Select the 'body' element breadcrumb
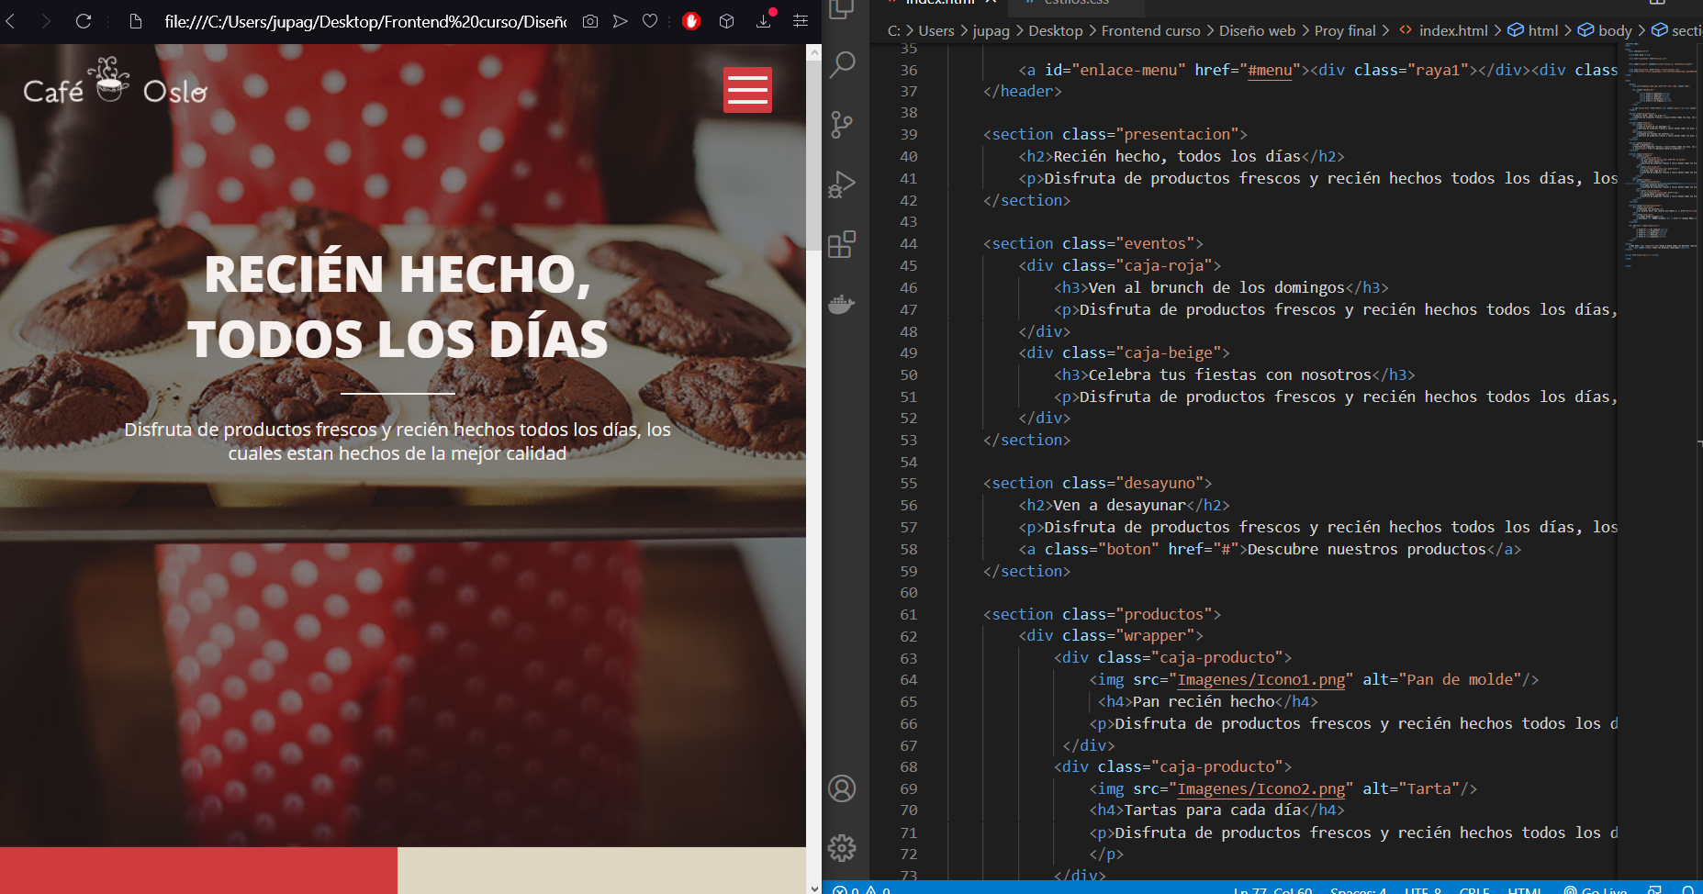This screenshot has width=1703, height=894. (x=1605, y=30)
